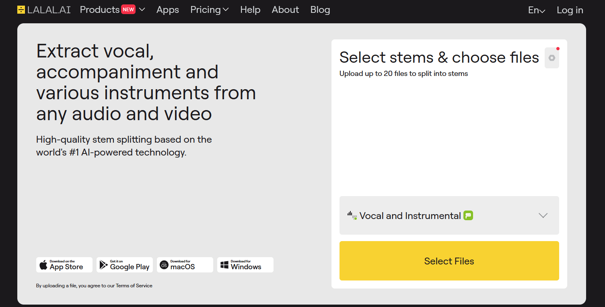Click the waveform icon beside Vocal and Instrumental
The width and height of the screenshot is (605, 307).
click(x=352, y=215)
